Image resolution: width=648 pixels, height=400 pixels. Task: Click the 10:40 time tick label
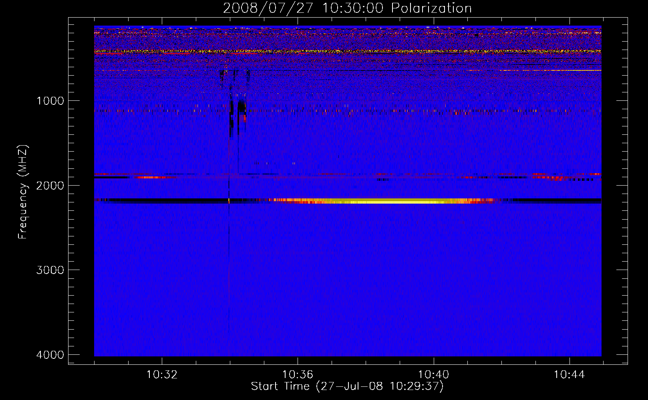(433, 375)
